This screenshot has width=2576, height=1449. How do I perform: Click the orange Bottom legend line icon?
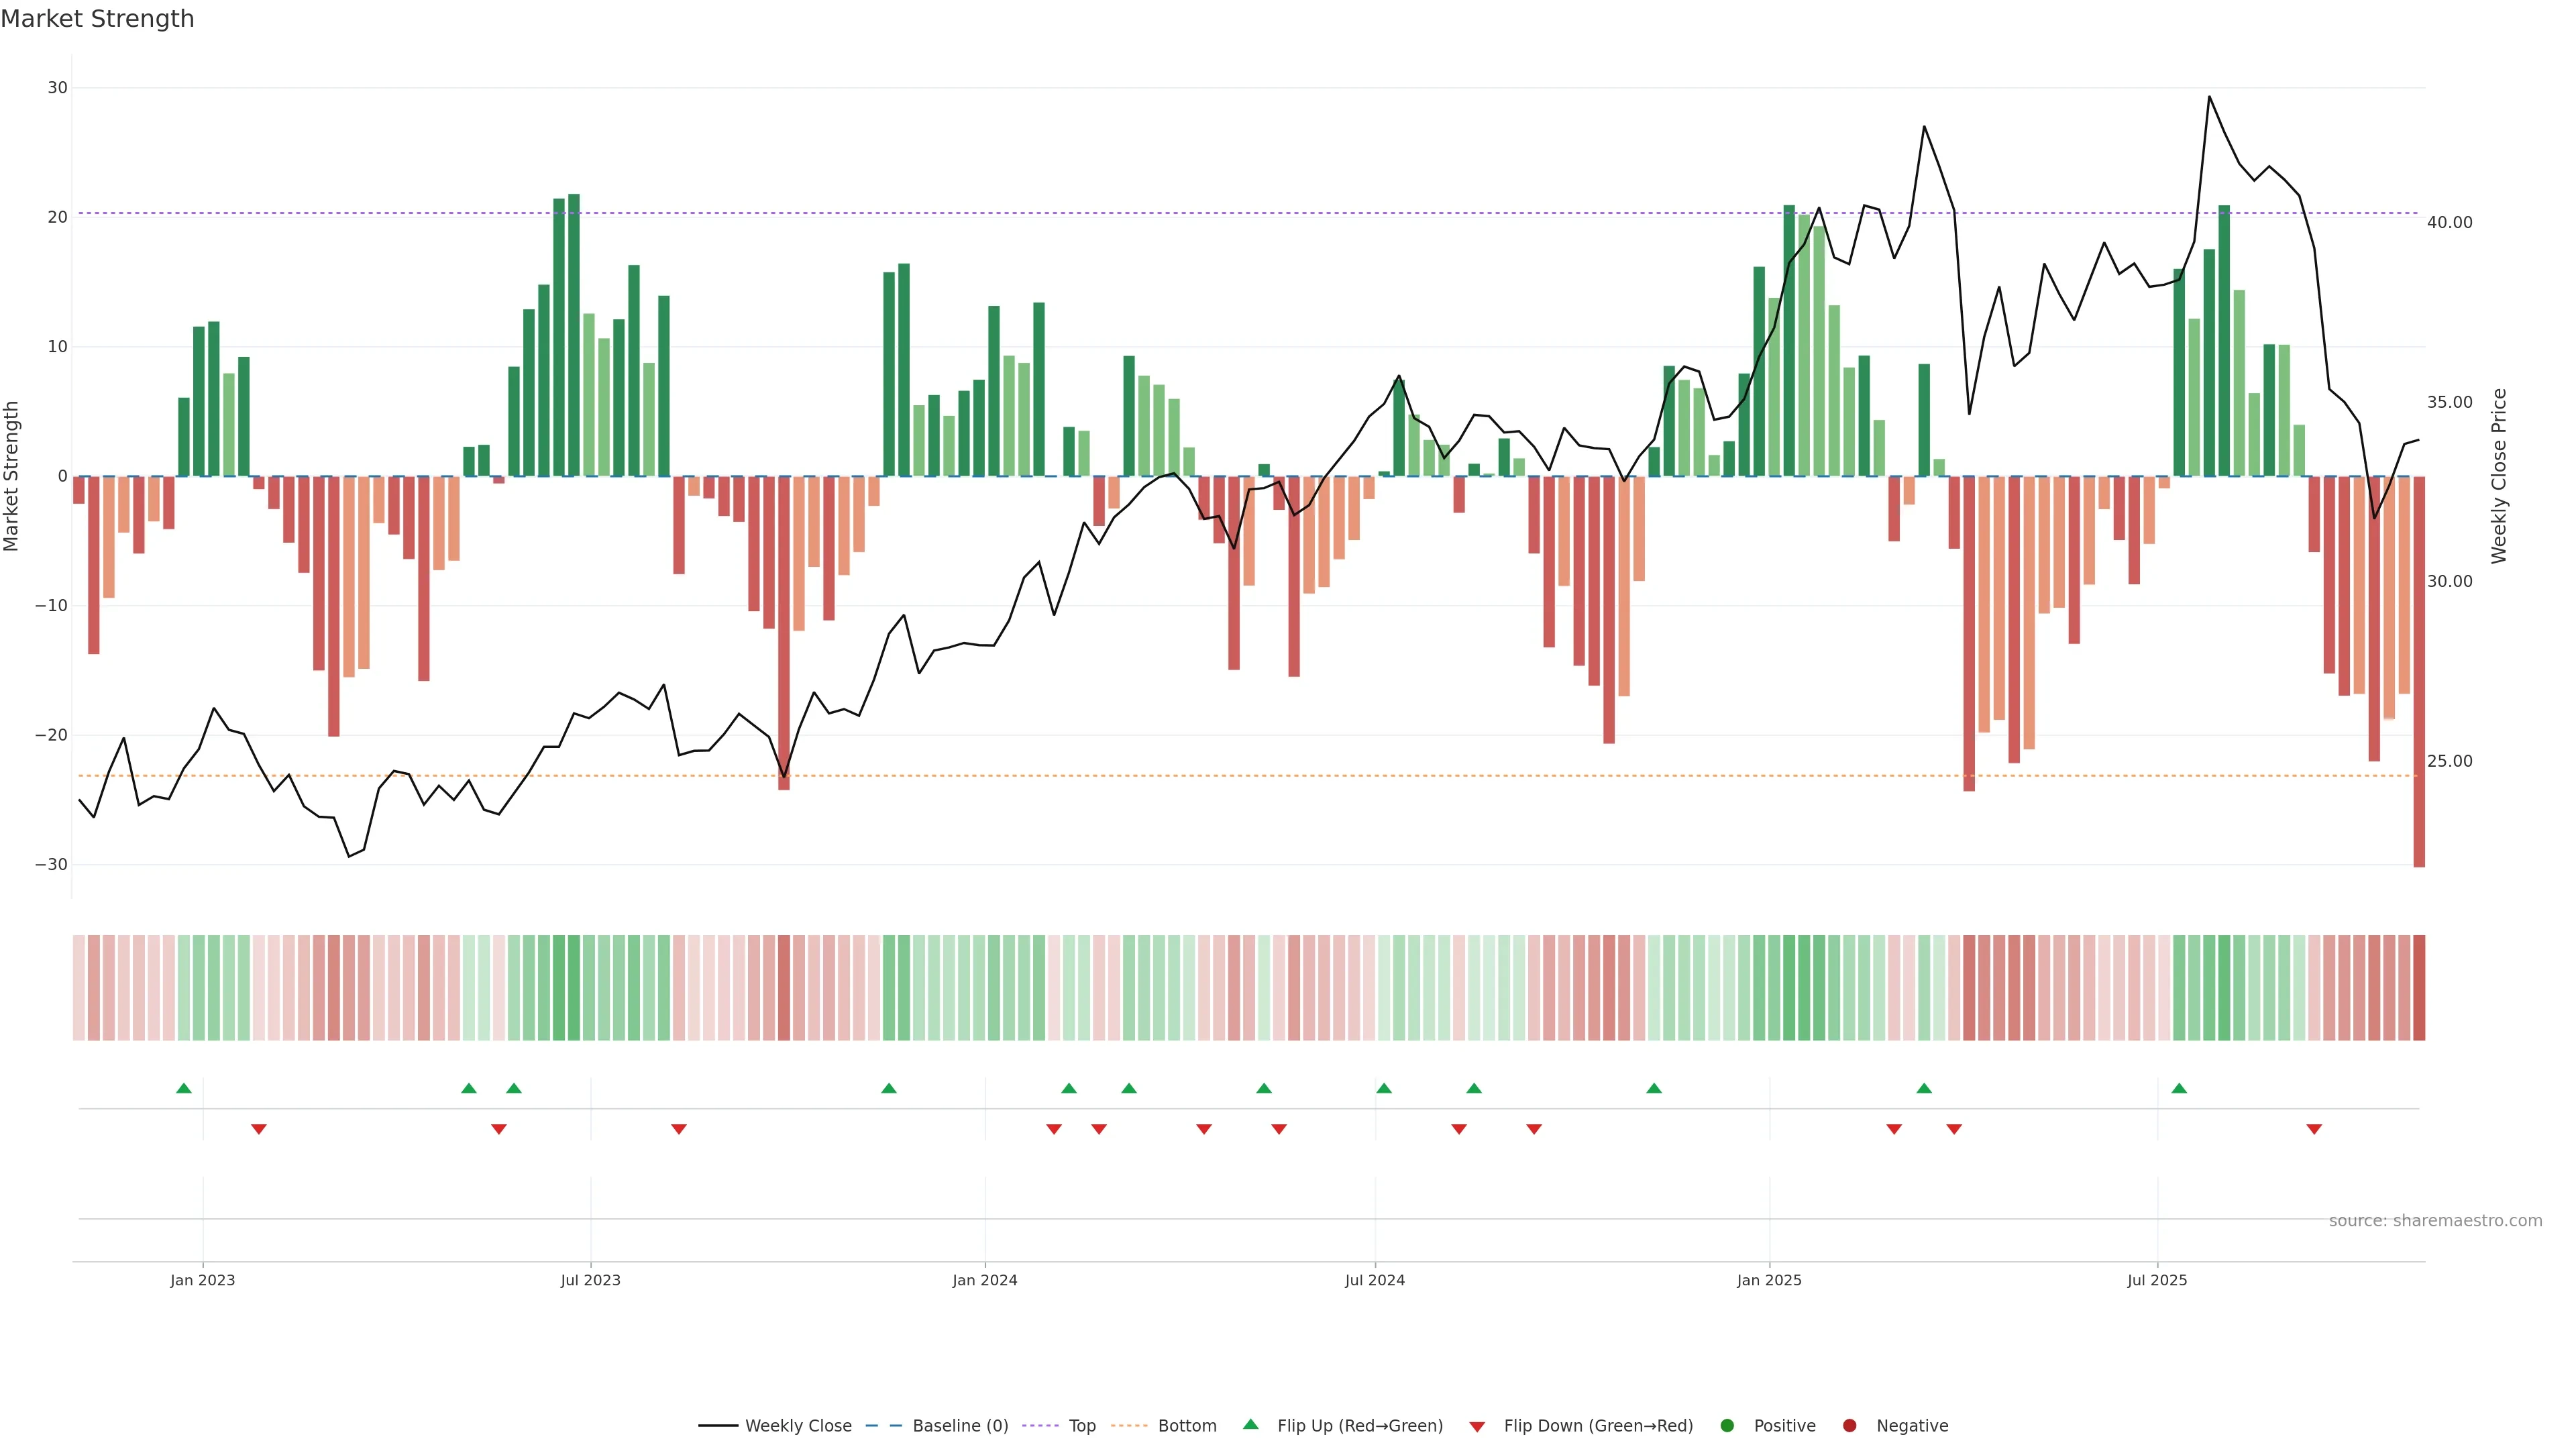point(1129,1426)
